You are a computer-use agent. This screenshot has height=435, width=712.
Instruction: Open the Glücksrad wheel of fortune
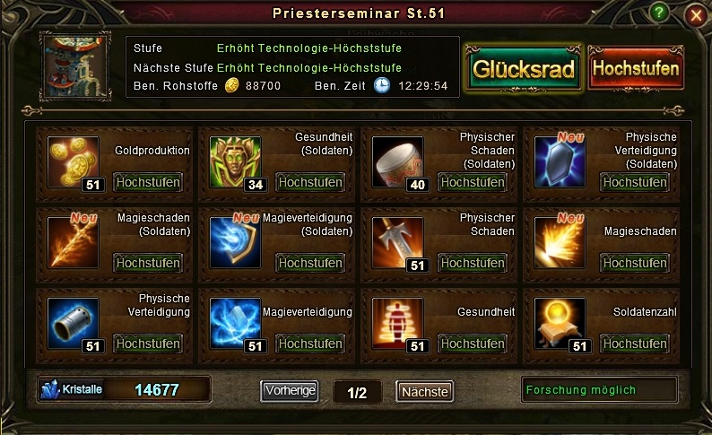[523, 69]
